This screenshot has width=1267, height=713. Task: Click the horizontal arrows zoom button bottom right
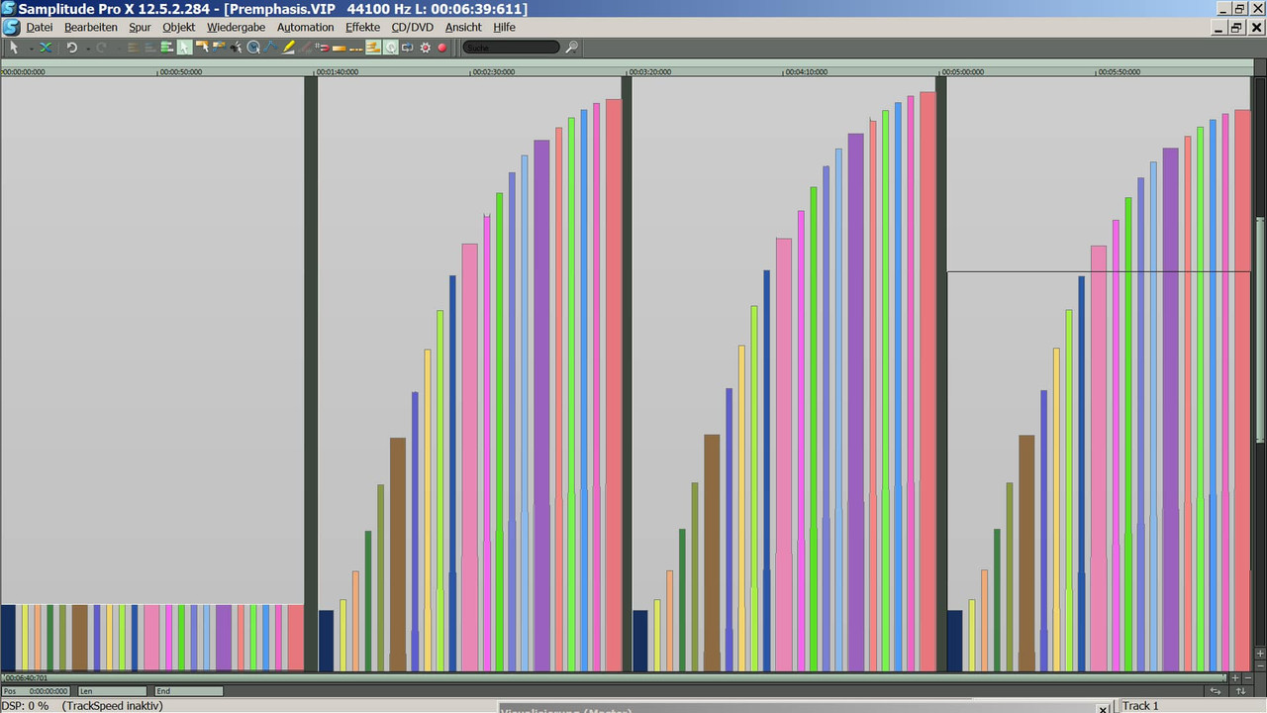[x=1216, y=691]
